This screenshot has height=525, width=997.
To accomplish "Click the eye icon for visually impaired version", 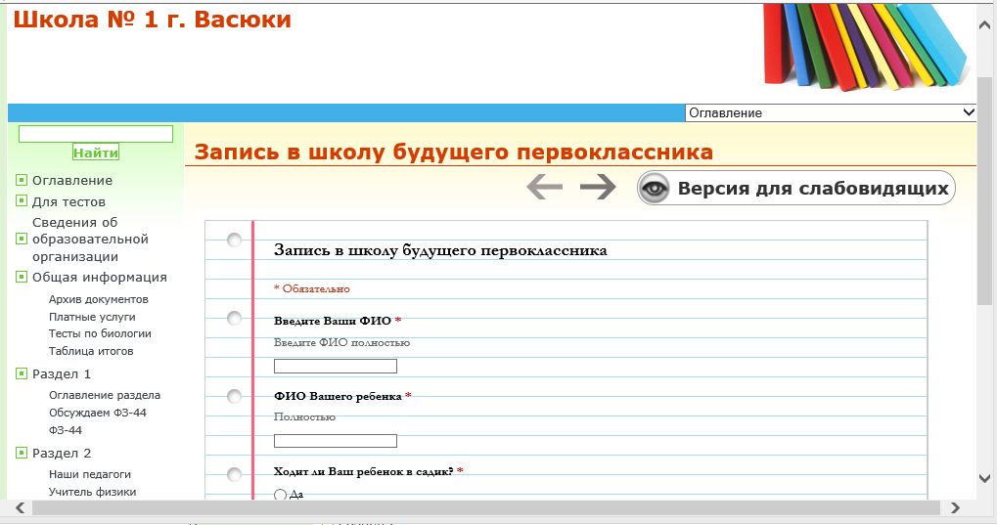I will pyautogui.click(x=655, y=189).
